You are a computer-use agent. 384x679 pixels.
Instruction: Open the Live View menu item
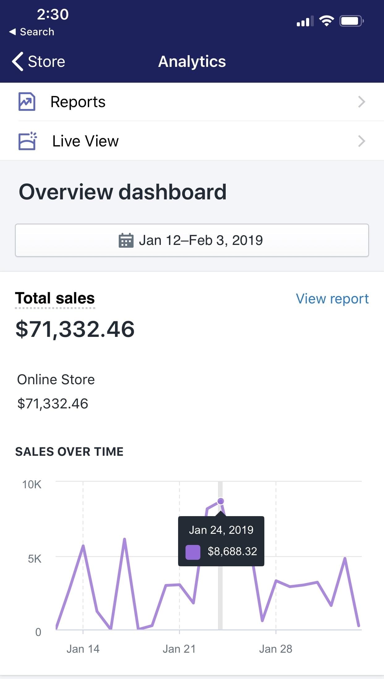point(85,141)
